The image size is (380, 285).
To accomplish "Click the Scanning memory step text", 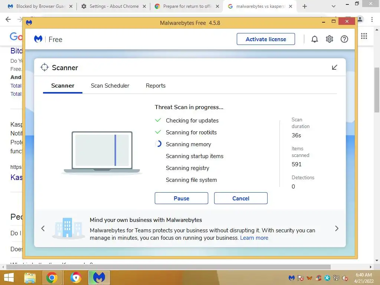I will click(188, 144).
